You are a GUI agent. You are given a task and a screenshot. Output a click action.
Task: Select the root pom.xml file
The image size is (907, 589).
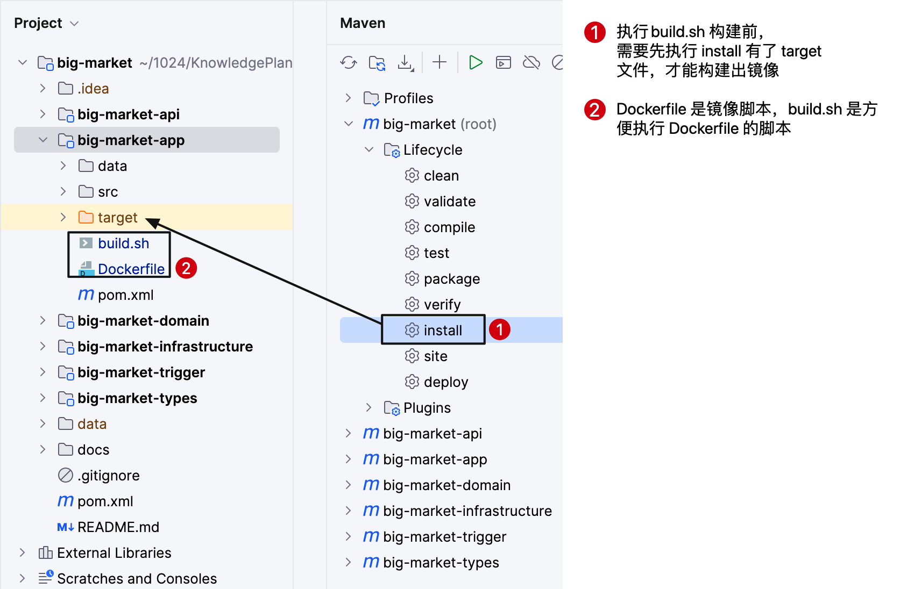point(105,501)
